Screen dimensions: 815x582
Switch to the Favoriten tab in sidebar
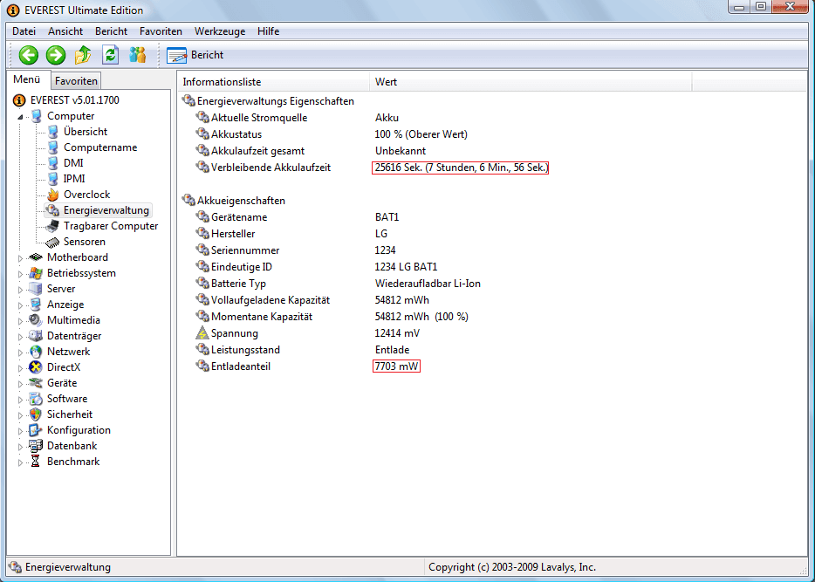point(76,81)
